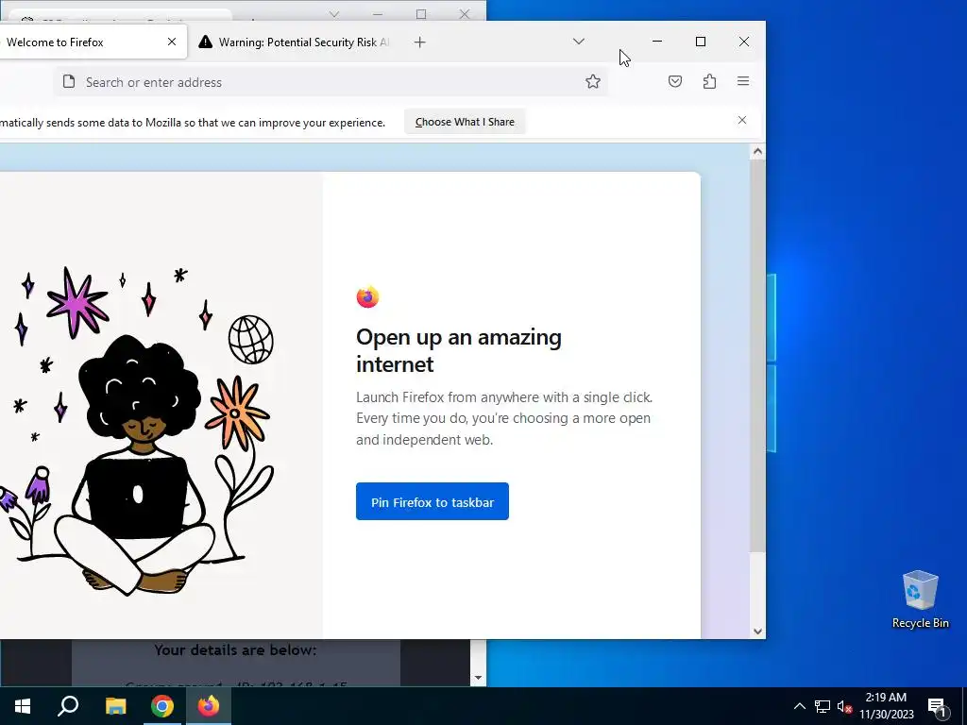
Task: Open the network status tray icon
Action: [x=823, y=706]
